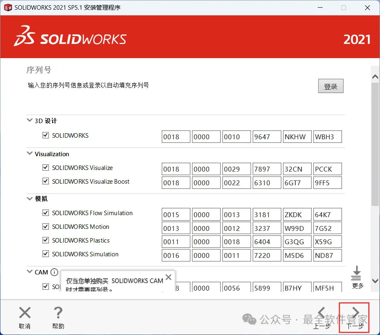Toggle SOLIDWORKS Visualize checkbox

tap(46, 167)
